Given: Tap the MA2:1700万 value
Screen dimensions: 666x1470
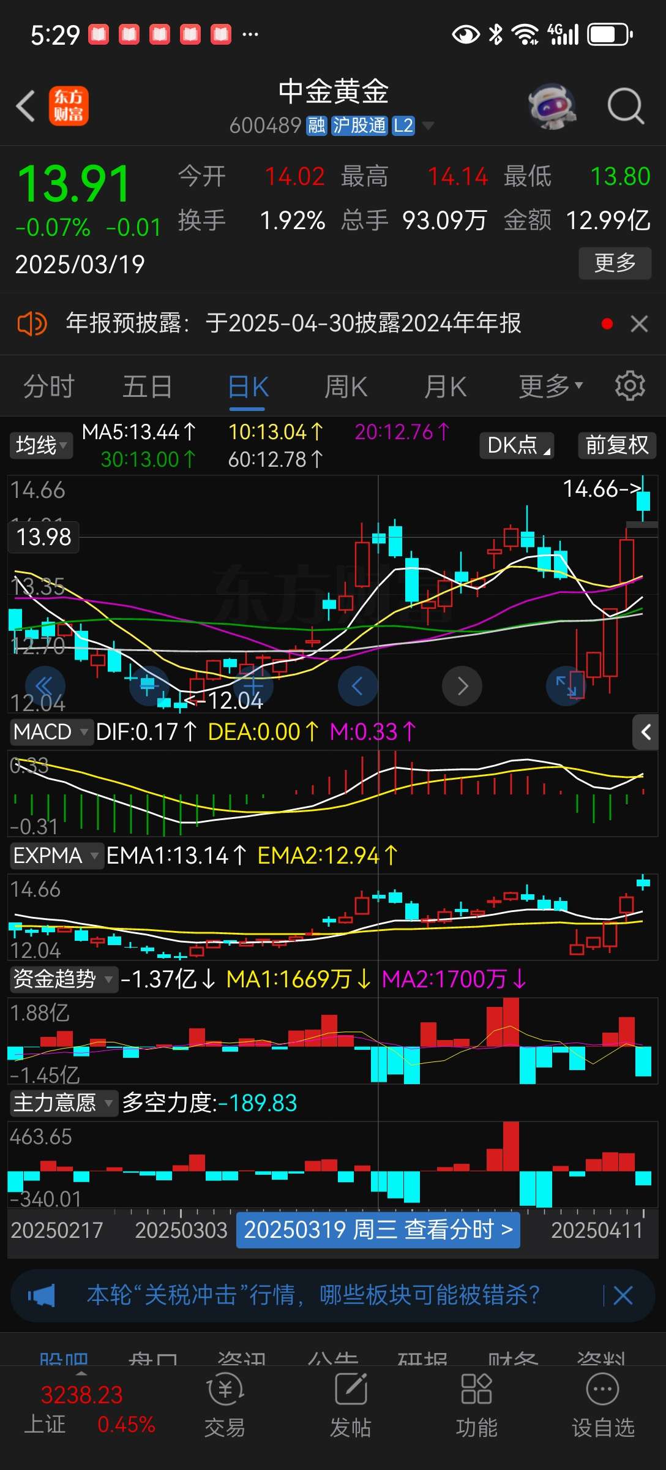Looking at the screenshot, I should click(454, 979).
